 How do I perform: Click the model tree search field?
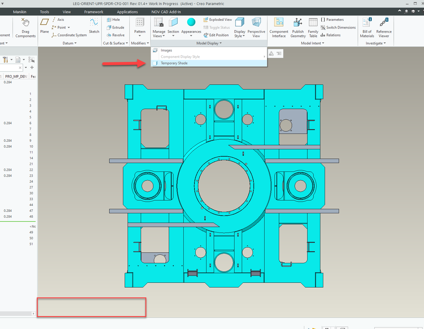11,67
